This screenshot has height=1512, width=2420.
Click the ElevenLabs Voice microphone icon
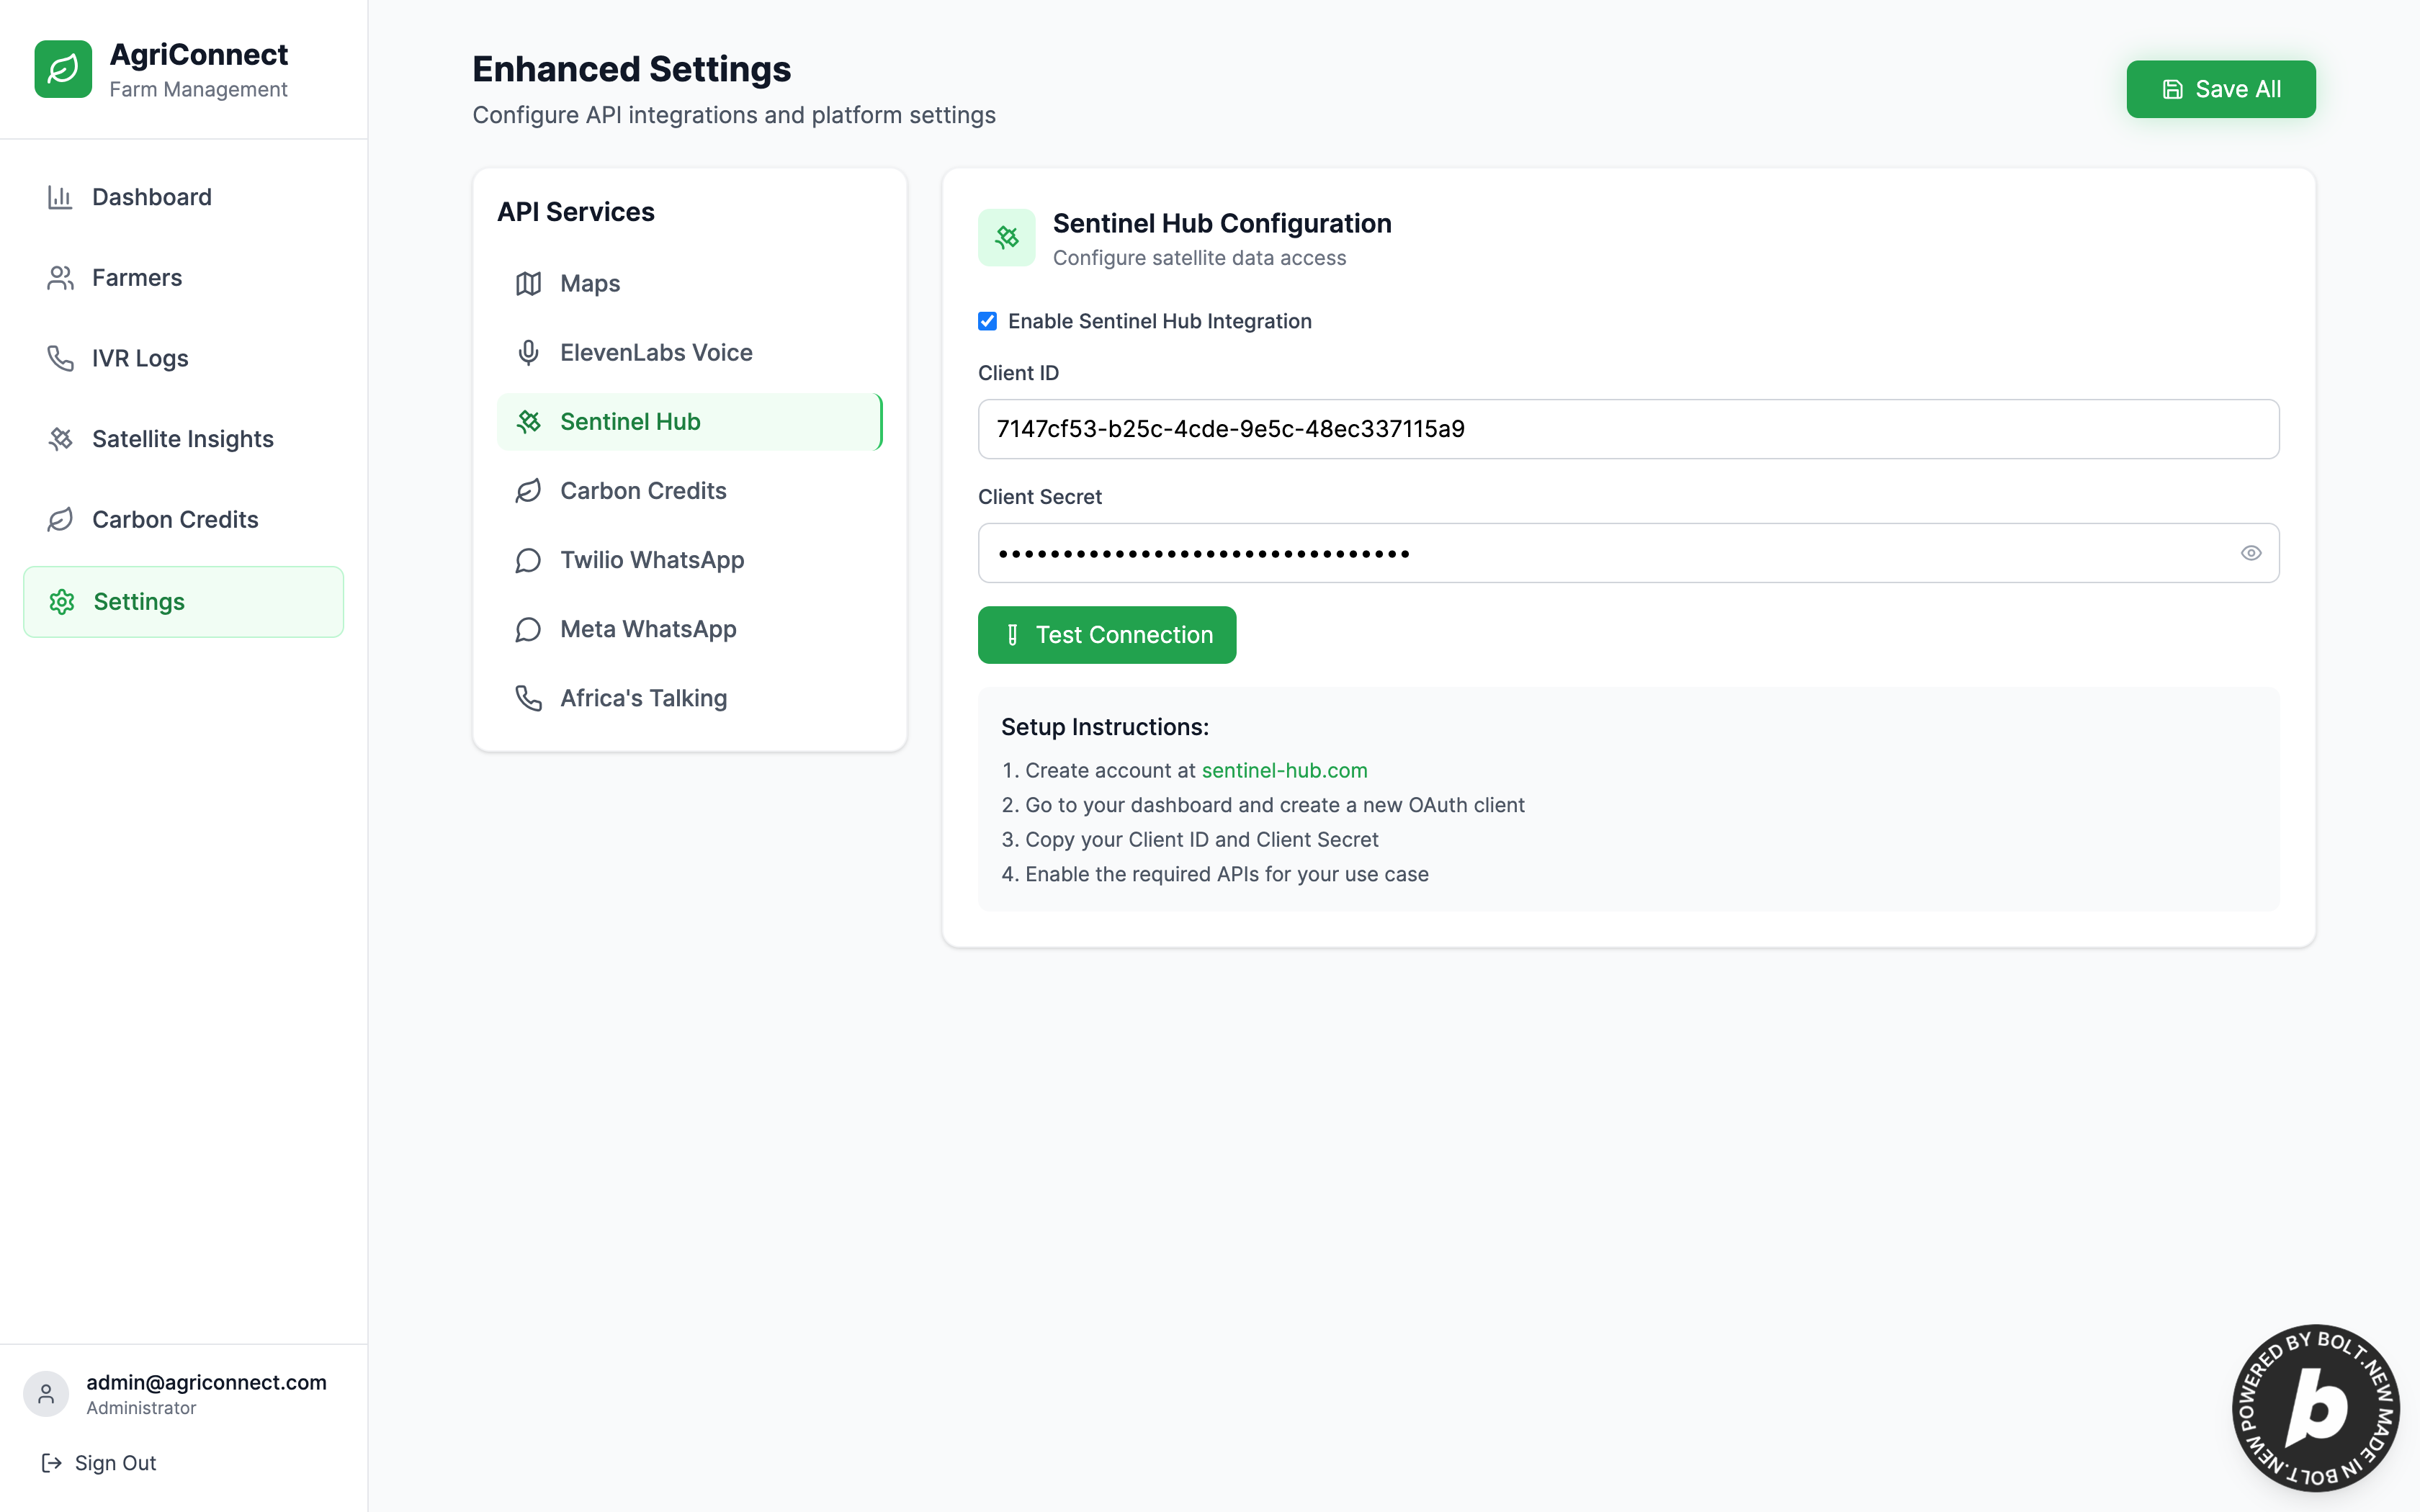pyautogui.click(x=528, y=352)
